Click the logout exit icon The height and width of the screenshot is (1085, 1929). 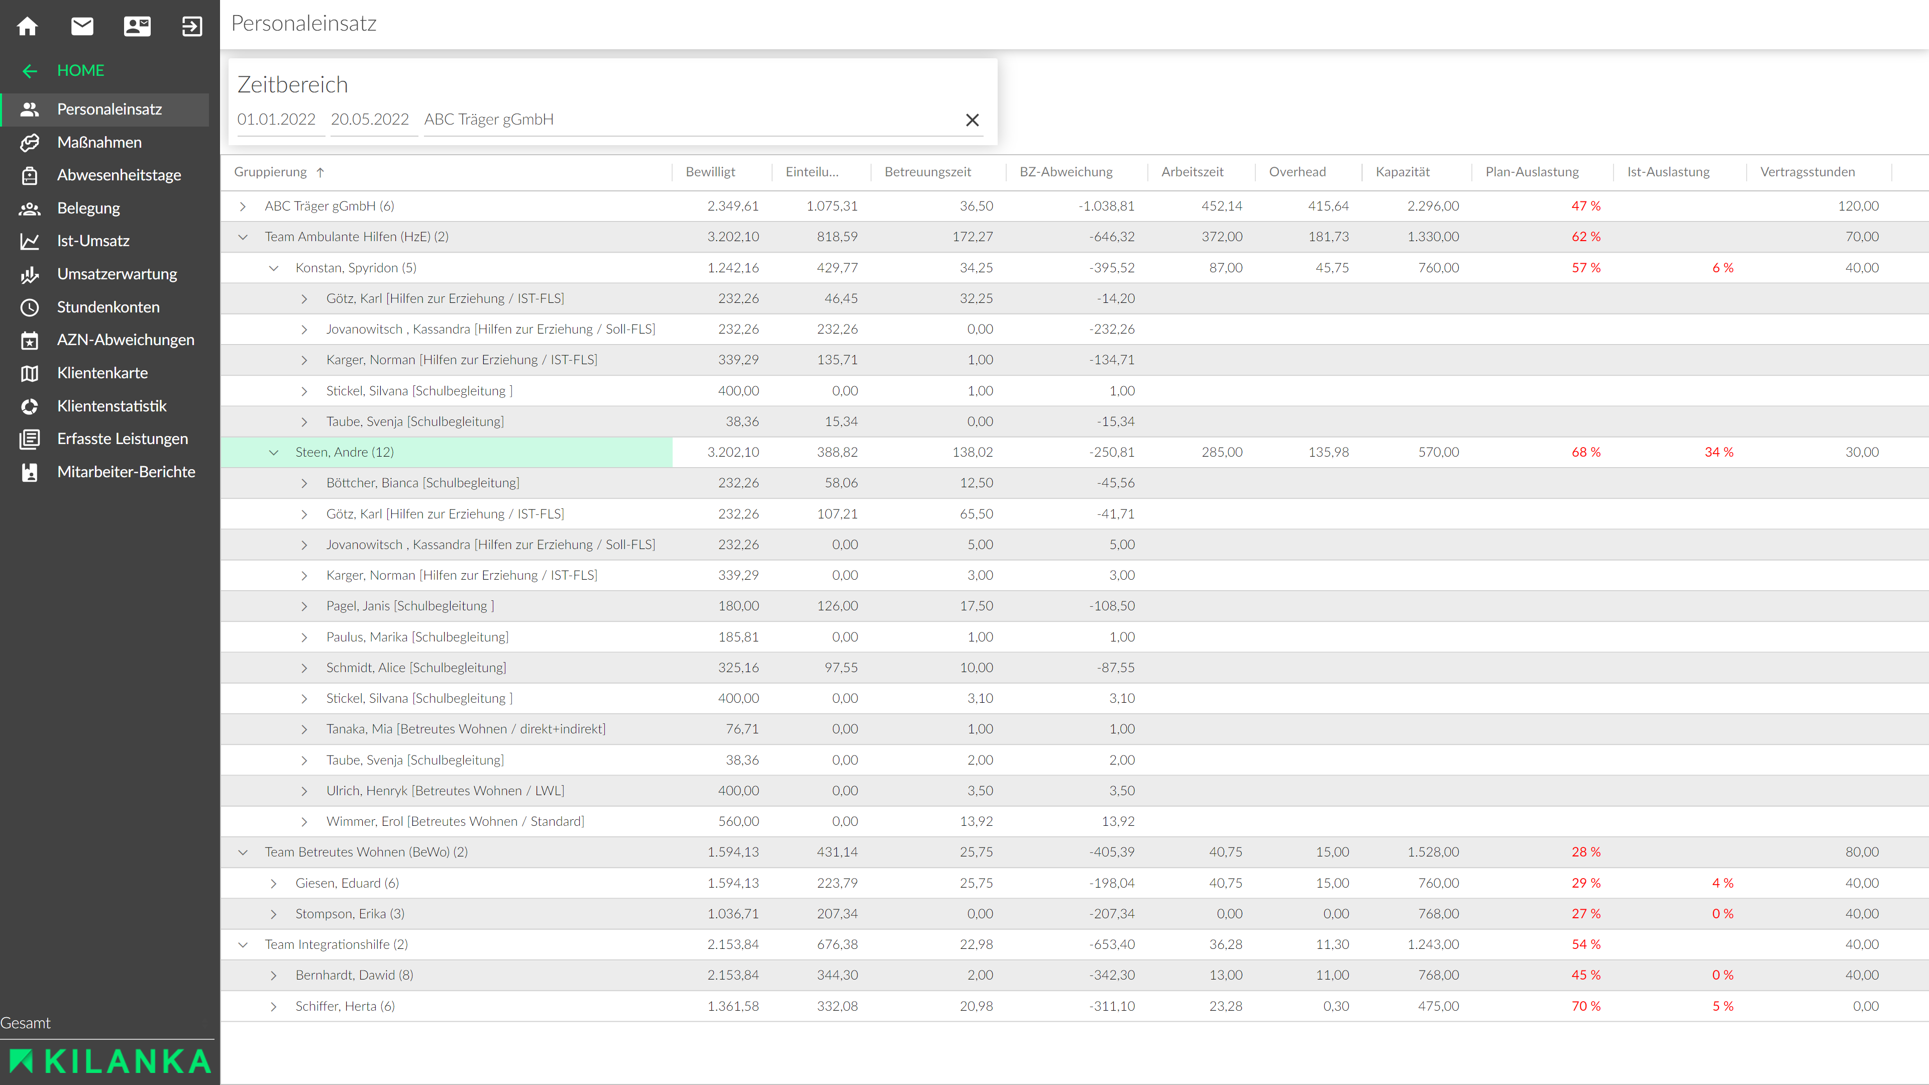click(192, 27)
